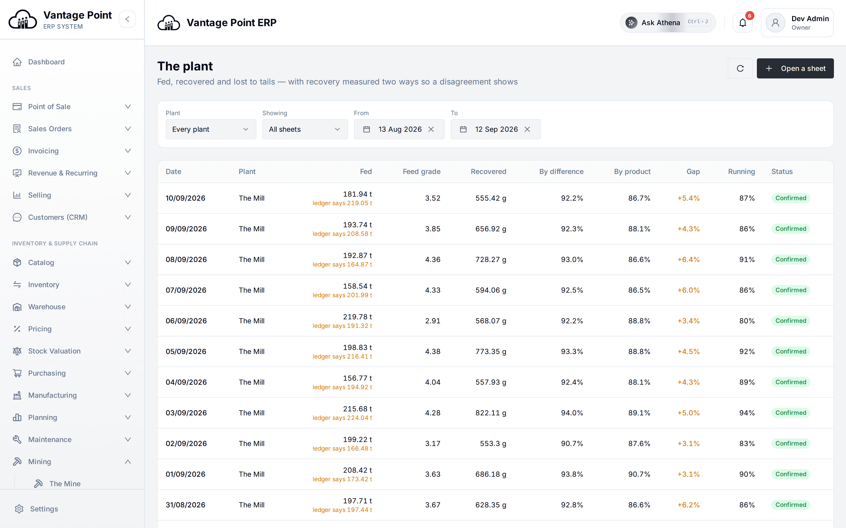Click the Ask Athena sparkle icon
The image size is (846, 528).
(631, 23)
